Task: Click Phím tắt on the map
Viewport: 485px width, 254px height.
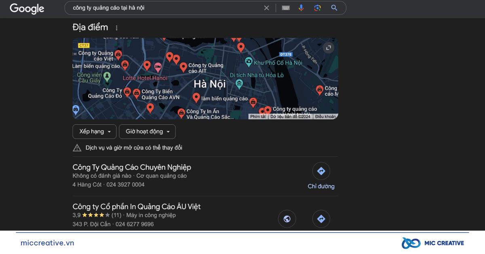Action: [x=258, y=117]
